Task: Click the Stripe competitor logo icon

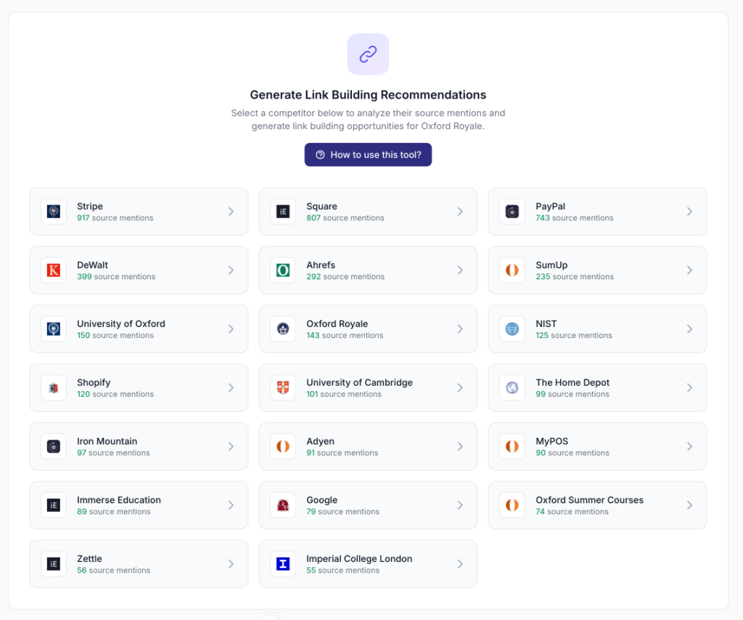Action: point(54,211)
